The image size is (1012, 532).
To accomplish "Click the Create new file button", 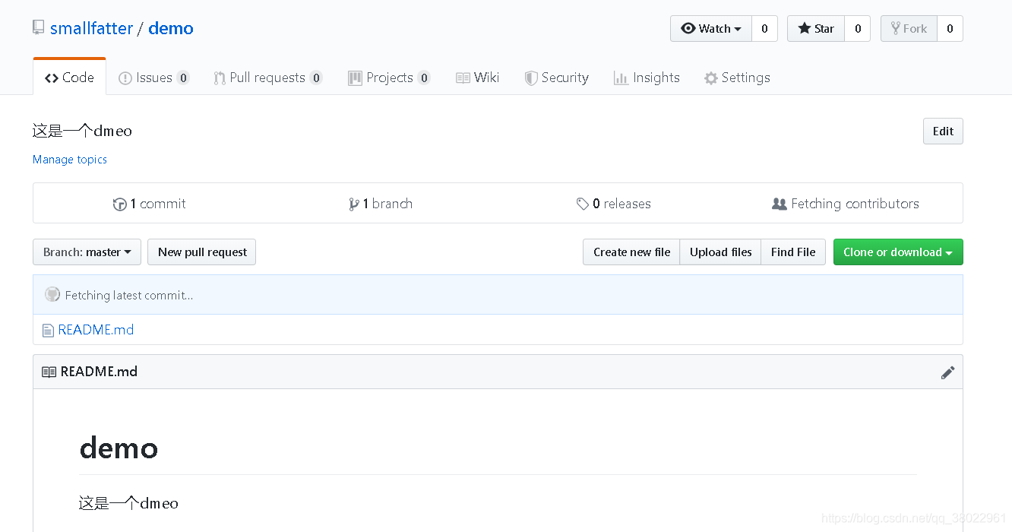I will 631,252.
